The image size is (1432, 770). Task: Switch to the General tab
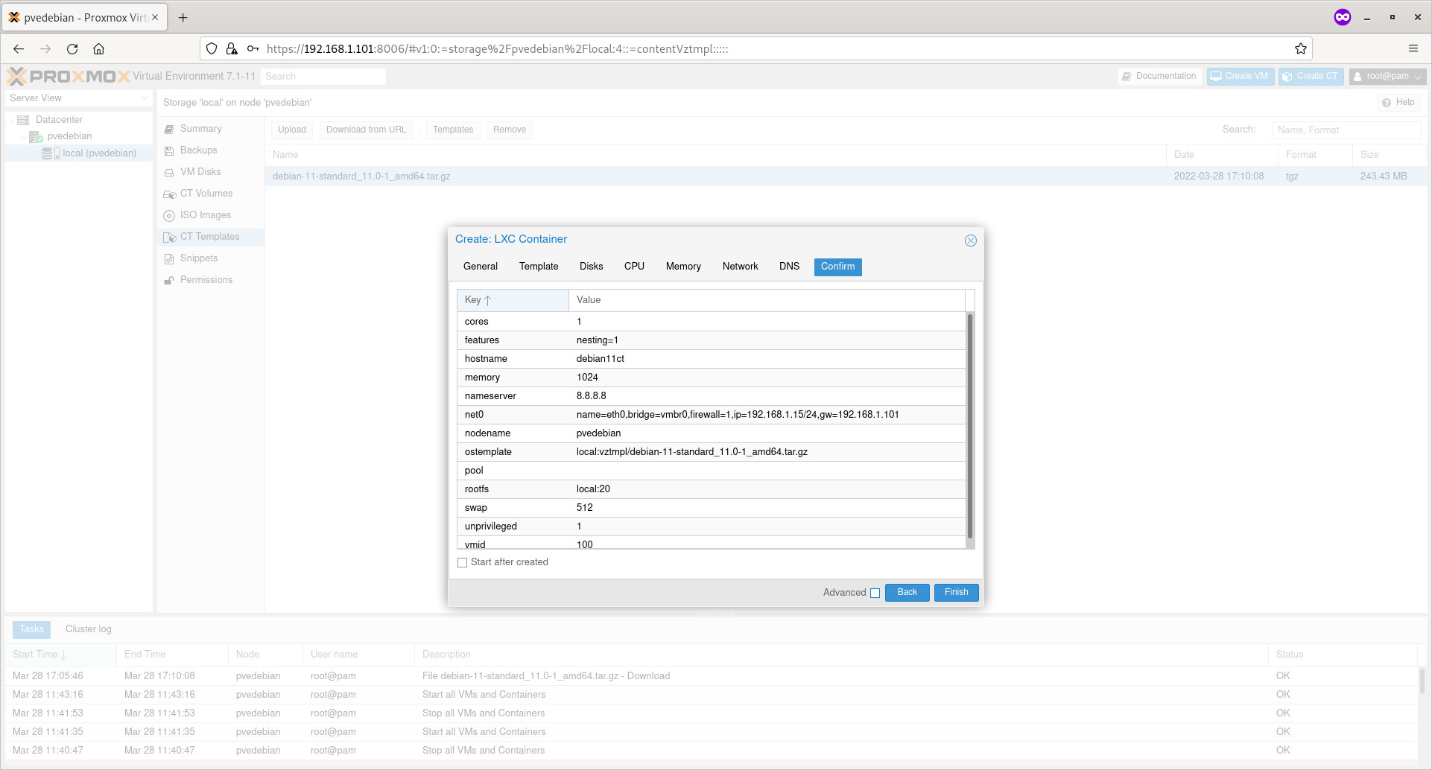(x=481, y=267)
